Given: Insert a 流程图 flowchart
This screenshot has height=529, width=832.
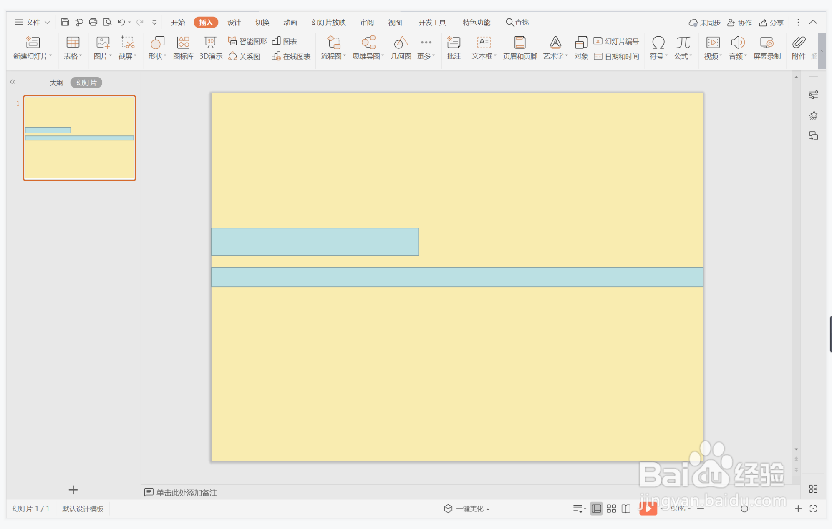Looking at the screenshot, I should [333, 48].
